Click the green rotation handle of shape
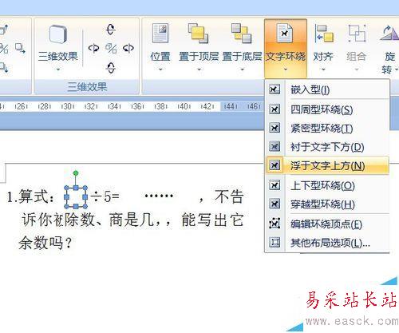399x333 pixels. pyautogui.click(x=76, y=173)
